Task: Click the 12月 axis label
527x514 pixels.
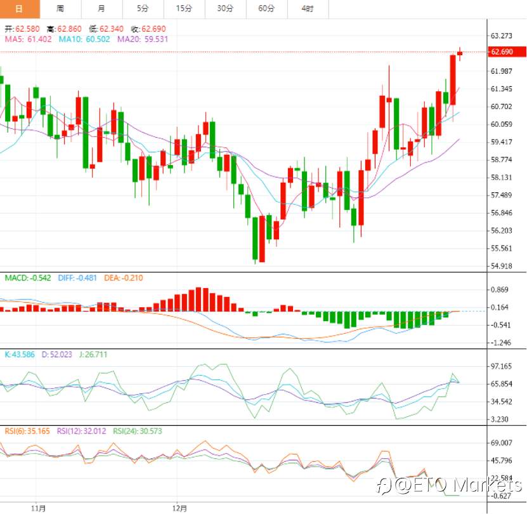Action: click(179, 508)
